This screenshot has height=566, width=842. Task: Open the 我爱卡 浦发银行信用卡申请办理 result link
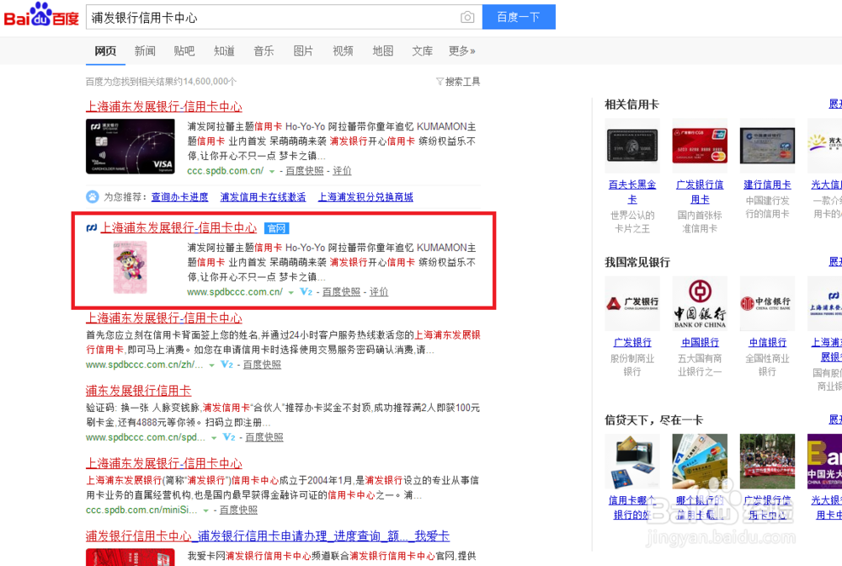[x=268, y=536]
